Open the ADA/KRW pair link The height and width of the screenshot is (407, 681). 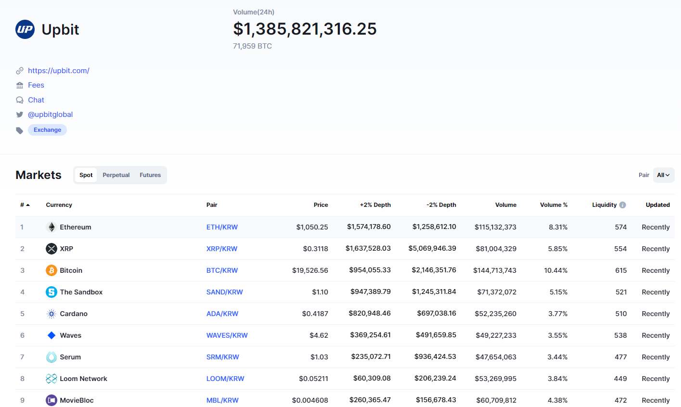(x=222, y=314)
